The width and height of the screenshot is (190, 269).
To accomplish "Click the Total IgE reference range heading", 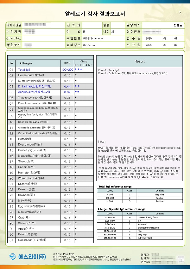I will [115, 187].
